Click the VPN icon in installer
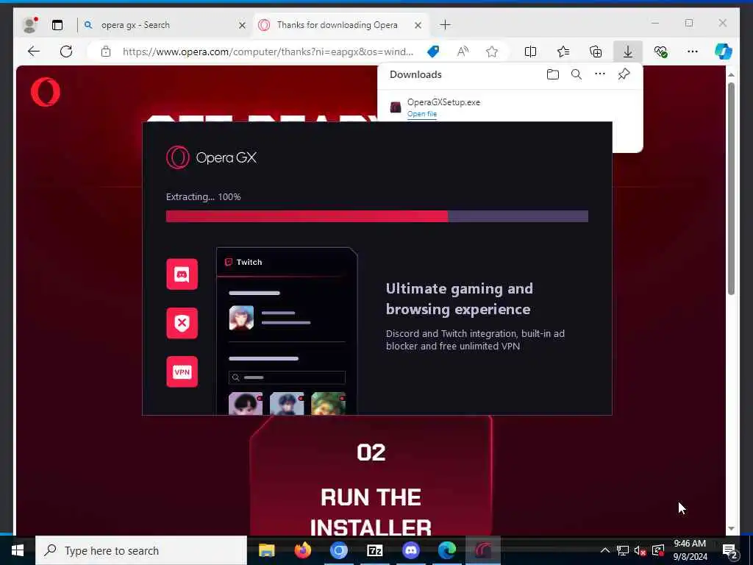 tap(182, 372)
